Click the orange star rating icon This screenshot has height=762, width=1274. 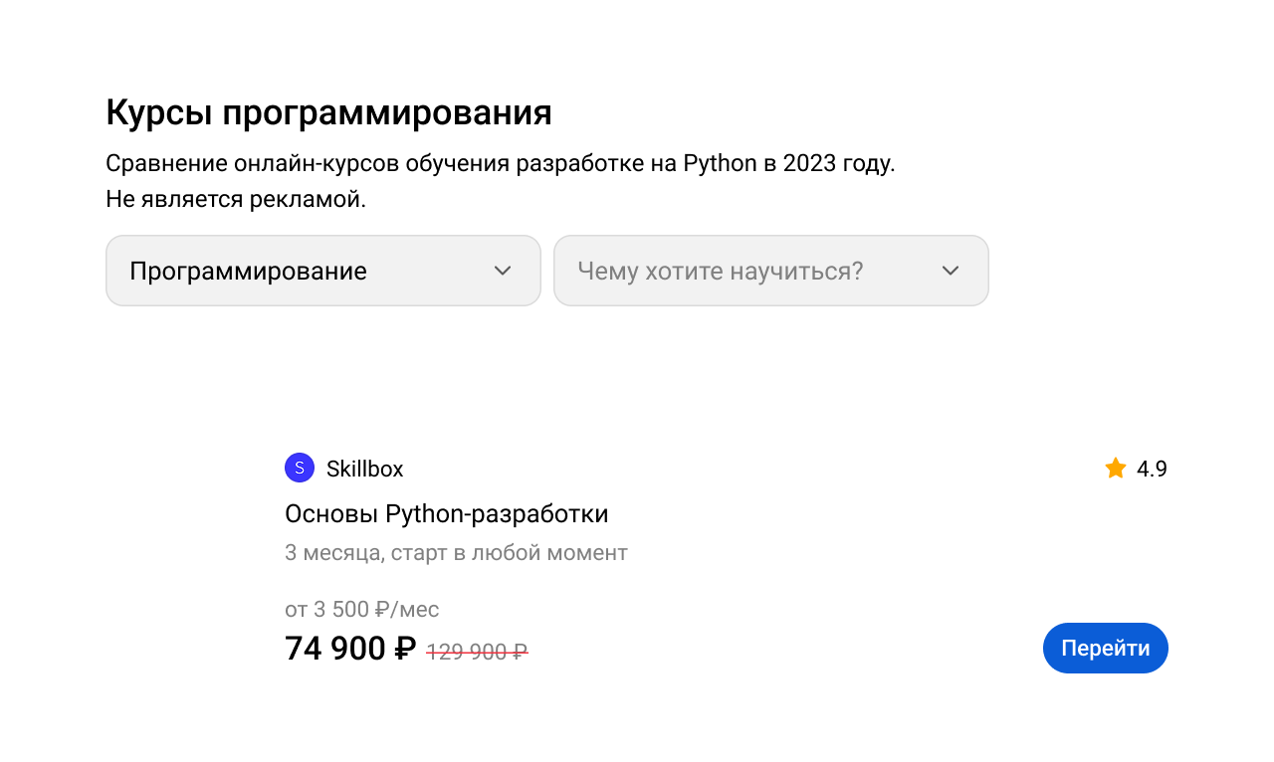click(1116, 468)
